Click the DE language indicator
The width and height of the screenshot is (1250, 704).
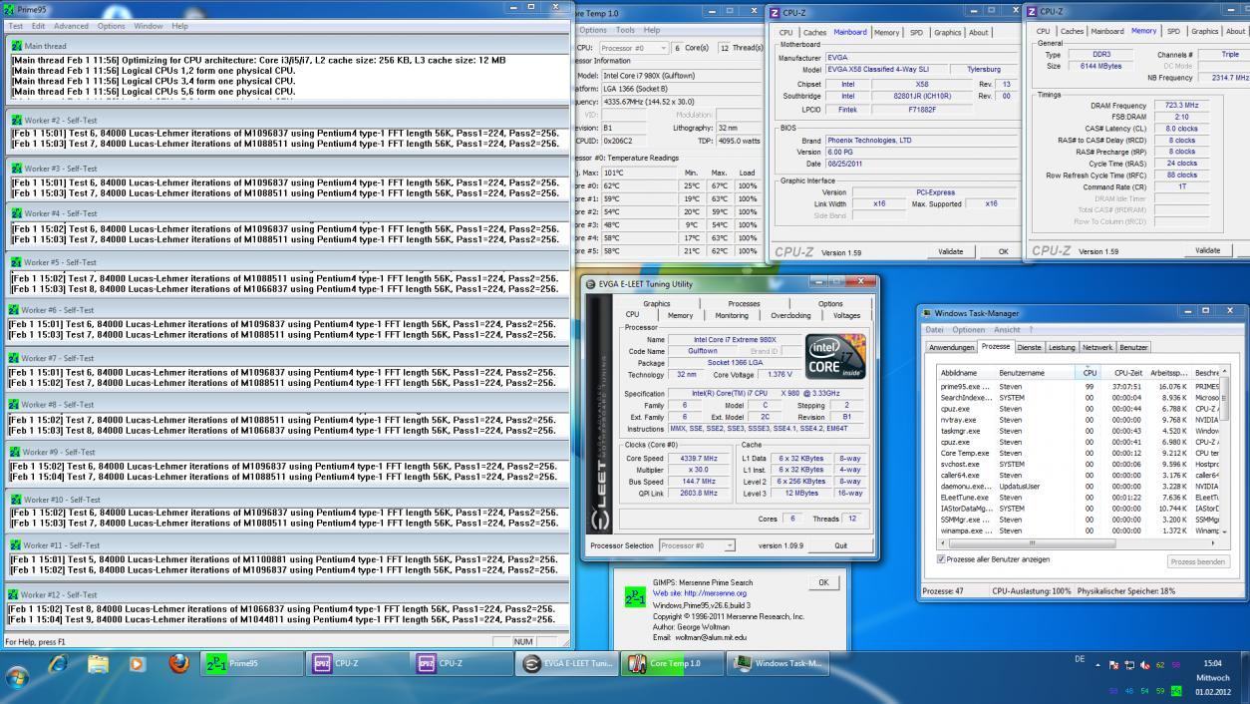click(1080, 659)
